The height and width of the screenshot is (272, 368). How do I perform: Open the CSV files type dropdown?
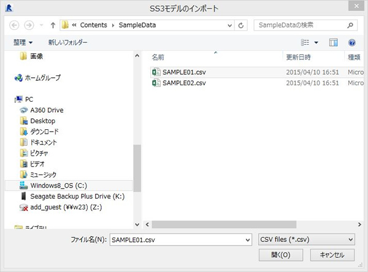tap(307, 240)
